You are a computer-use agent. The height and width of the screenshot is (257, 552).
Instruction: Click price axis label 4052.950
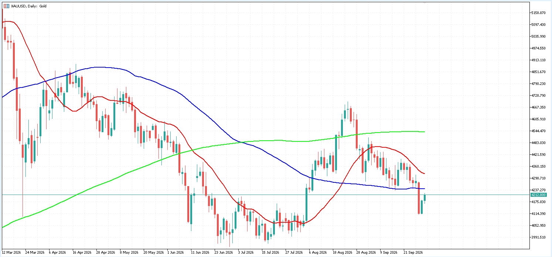pyautogui.click(x=538, y=226)
